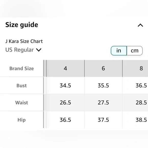Viewport: 148px width, 148px height.
Task: Click the Bust row label
Action: [22, 85]
